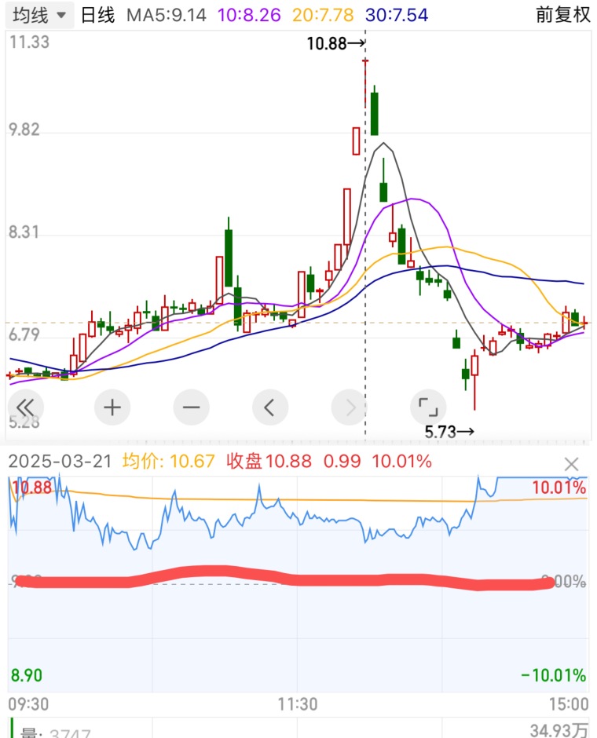Toggle the purple MA10 8.26 line
Image resolution: width=597 pixels, height=738 pixels.
pos(249,15)
